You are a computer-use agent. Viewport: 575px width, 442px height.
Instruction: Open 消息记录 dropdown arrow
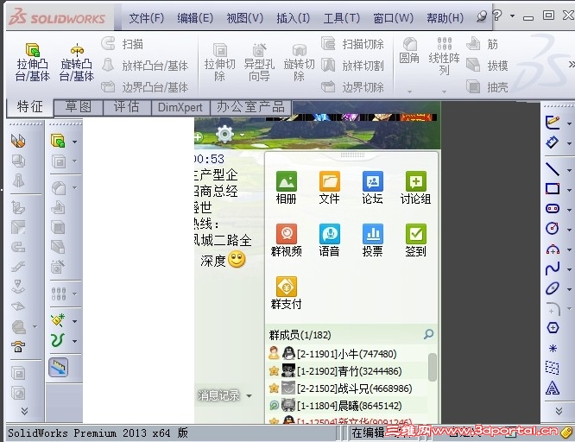[x=250, y=395]
